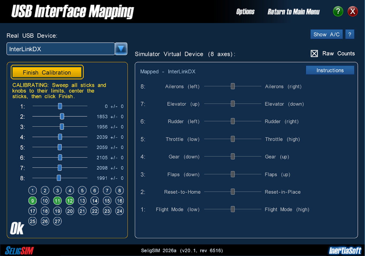Click the InertiaSoft logo
The height and width of the screenshot is (256, 365).
pyautogui.click(x=345, y=250)
